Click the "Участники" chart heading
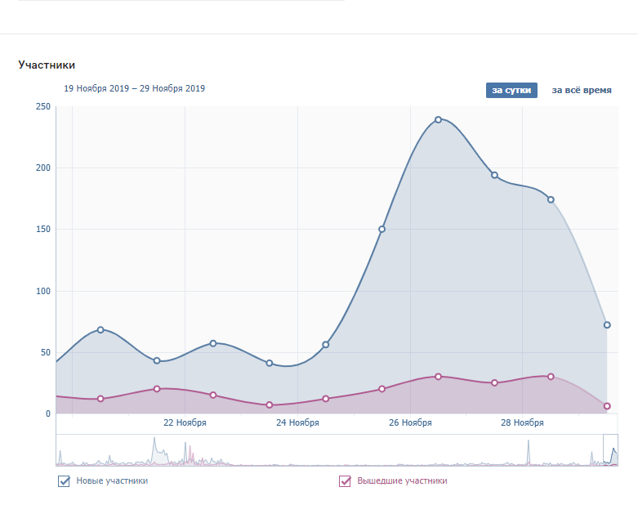The image size is (638, 505). click(47, 65)
